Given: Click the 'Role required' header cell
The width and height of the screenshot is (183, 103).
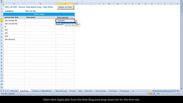Looking at the screenshot, I should [x=65, y=17].
